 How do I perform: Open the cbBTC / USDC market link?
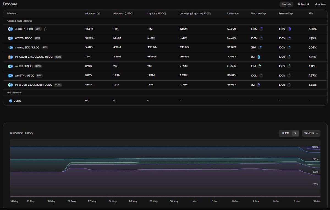tap(24, 29)
